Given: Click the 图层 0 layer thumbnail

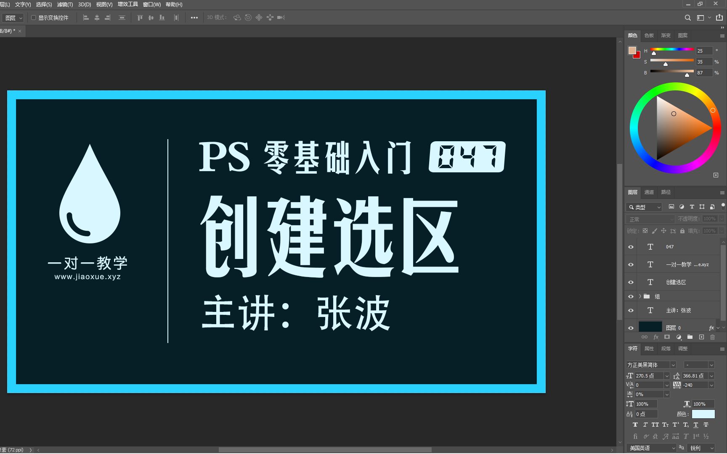Looking at the screenshot, I should [650, 327].
